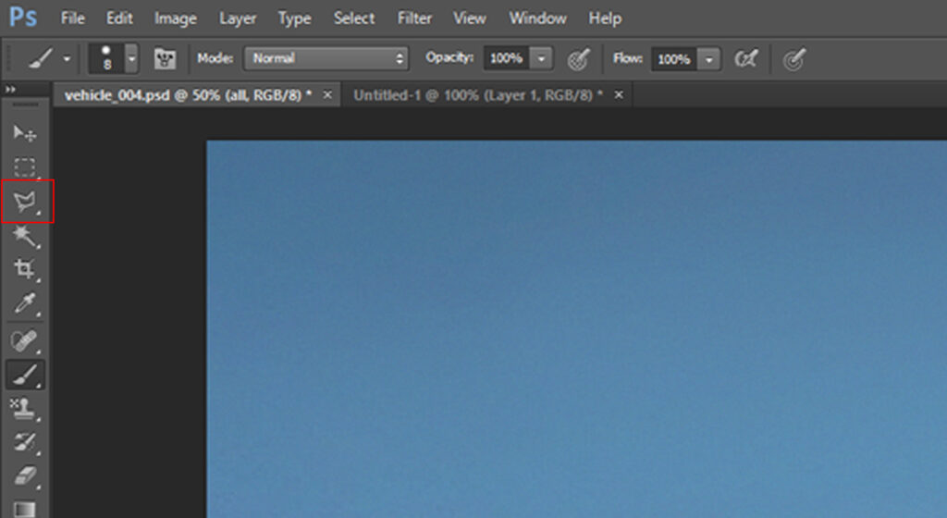The width and height of the screenshot is (947, 518).
Task: Click the Opacity 100% field
Action: (x=506, y=58)
